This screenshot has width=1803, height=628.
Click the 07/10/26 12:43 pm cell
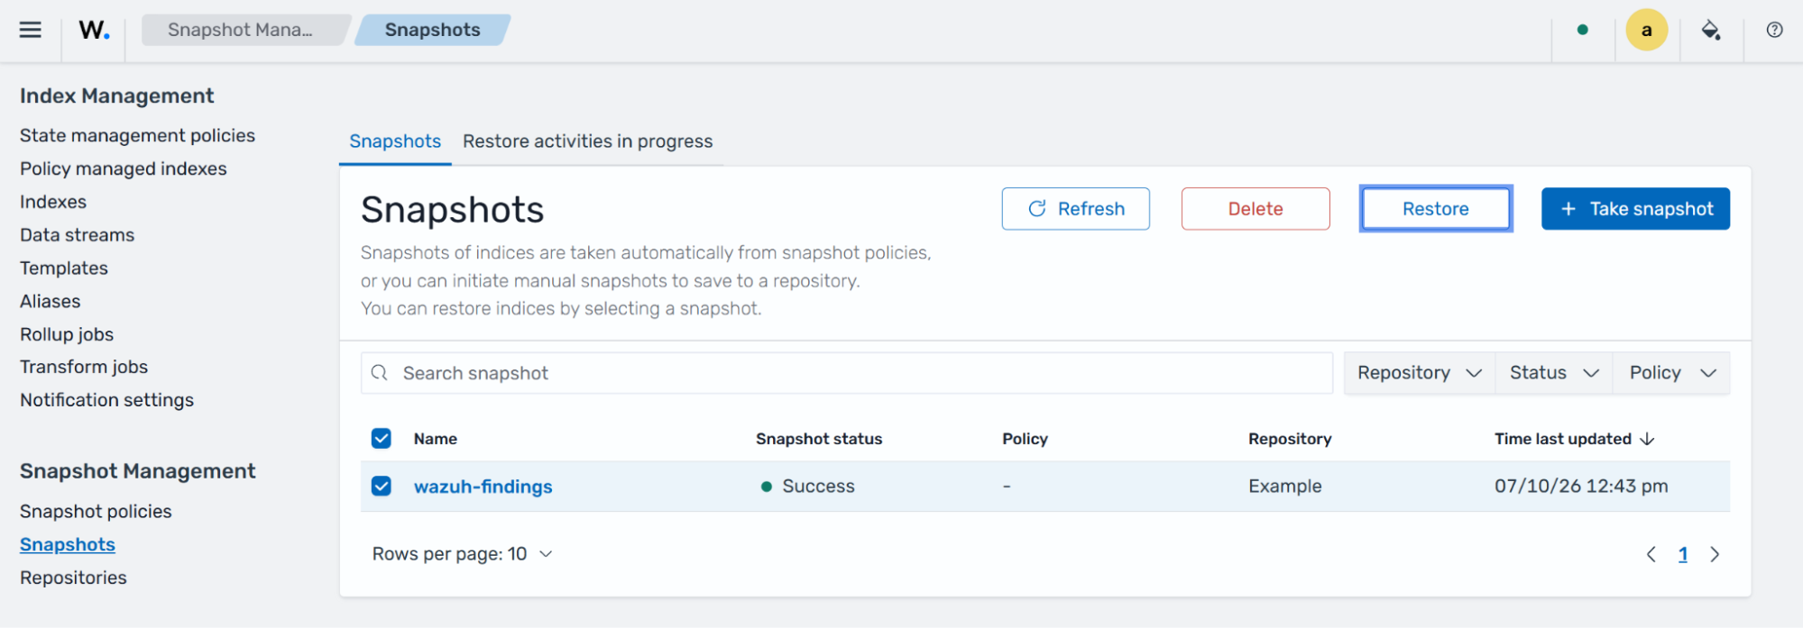click(1581, 487)
